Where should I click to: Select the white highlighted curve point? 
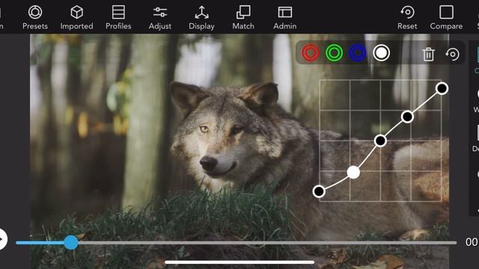pyautogui.click(x=353, y=173)
